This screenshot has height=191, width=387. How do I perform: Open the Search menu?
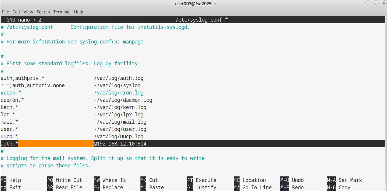click(x=43, y=12)
